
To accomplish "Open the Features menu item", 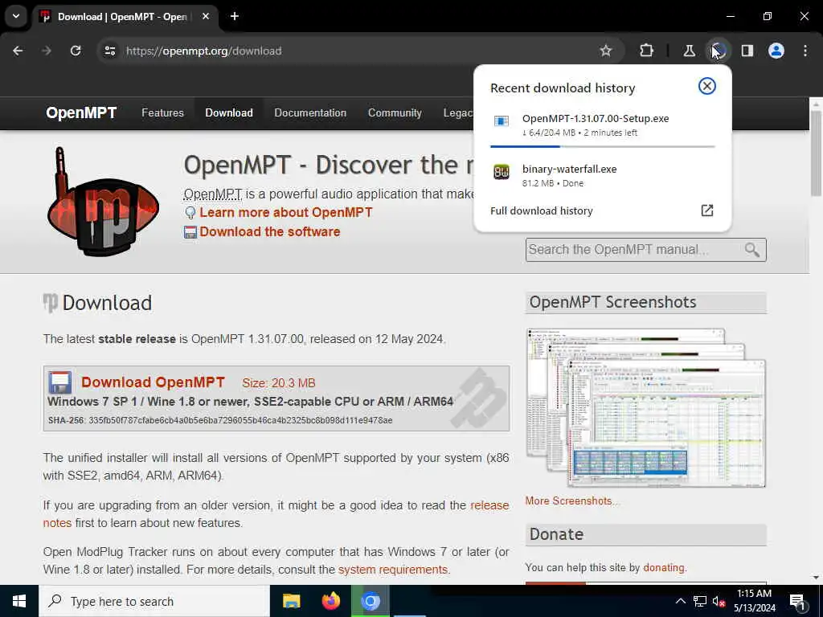I will click(x=162, y=112).
